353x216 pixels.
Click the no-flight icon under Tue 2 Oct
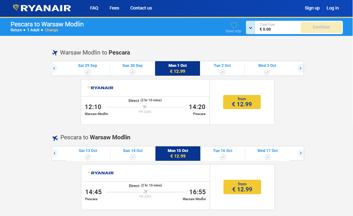coord(222,72)
